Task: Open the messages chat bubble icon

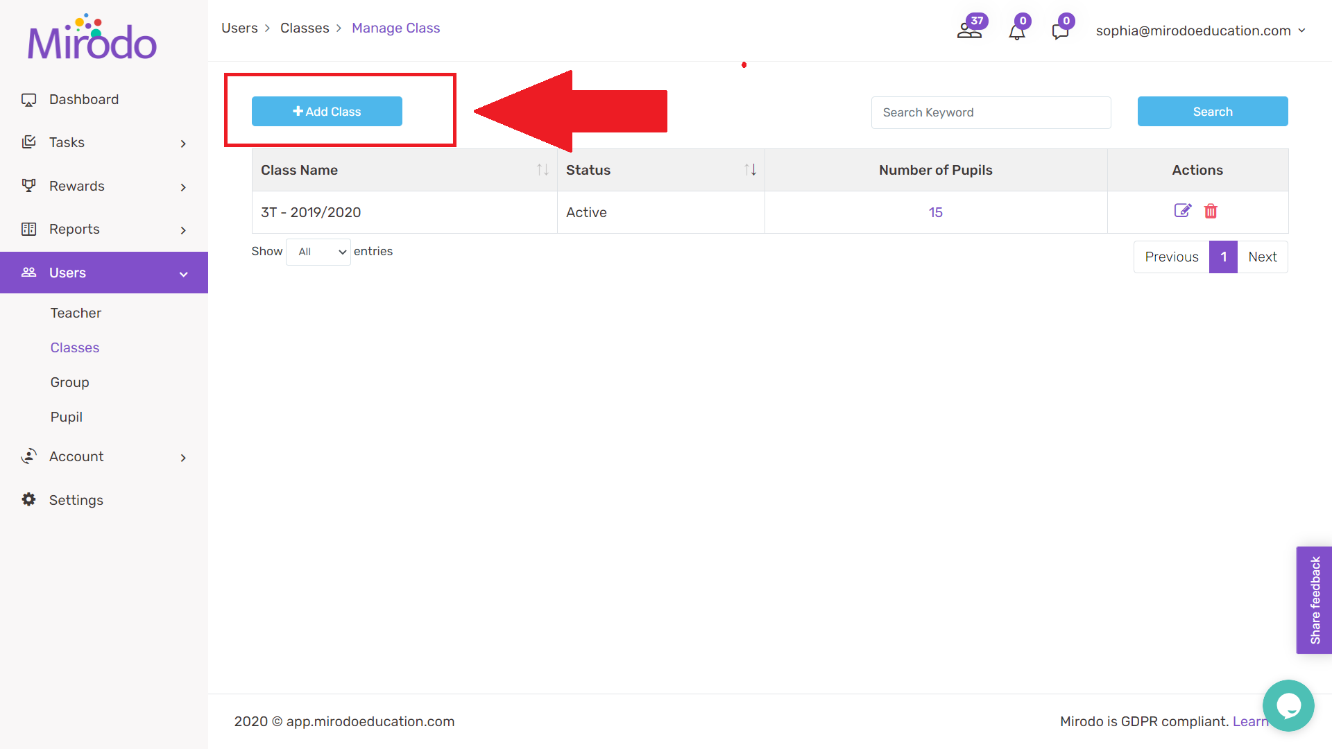Action: click(x=1060, y=31)
